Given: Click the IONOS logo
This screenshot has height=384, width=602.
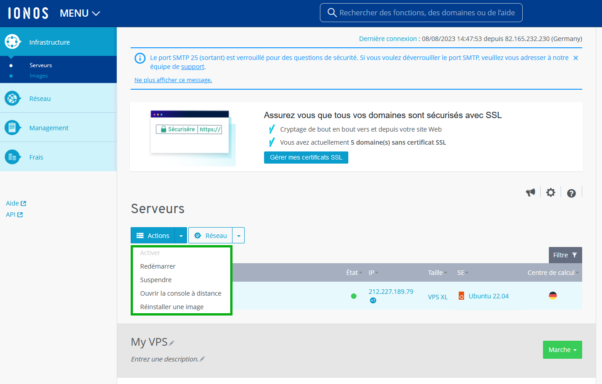Looking at the screenshot, I should click(x=28, y=13).
